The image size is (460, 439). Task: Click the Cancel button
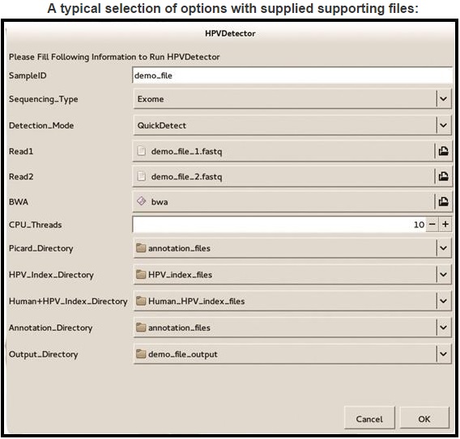pyautogui.click(x=369, y=419)
